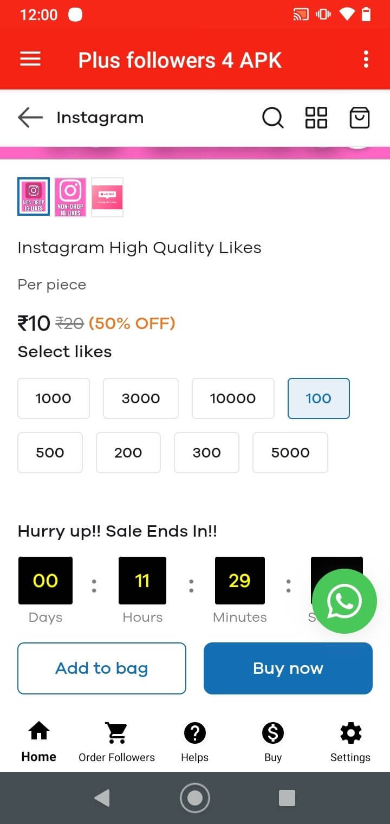The width and height of the screenshot is (390, 824).
Task: Open the Buy tab with dollar icon
Action: coord(273,743)
